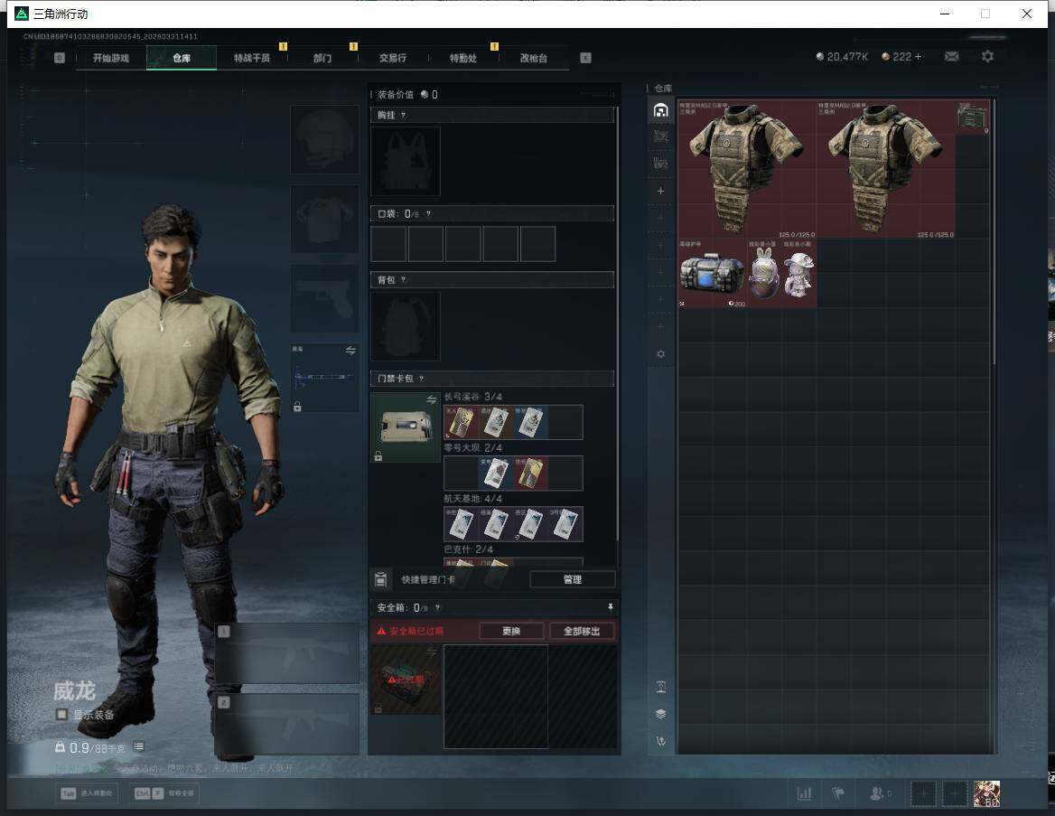Click the empty body armor slot

click(324, 220)
